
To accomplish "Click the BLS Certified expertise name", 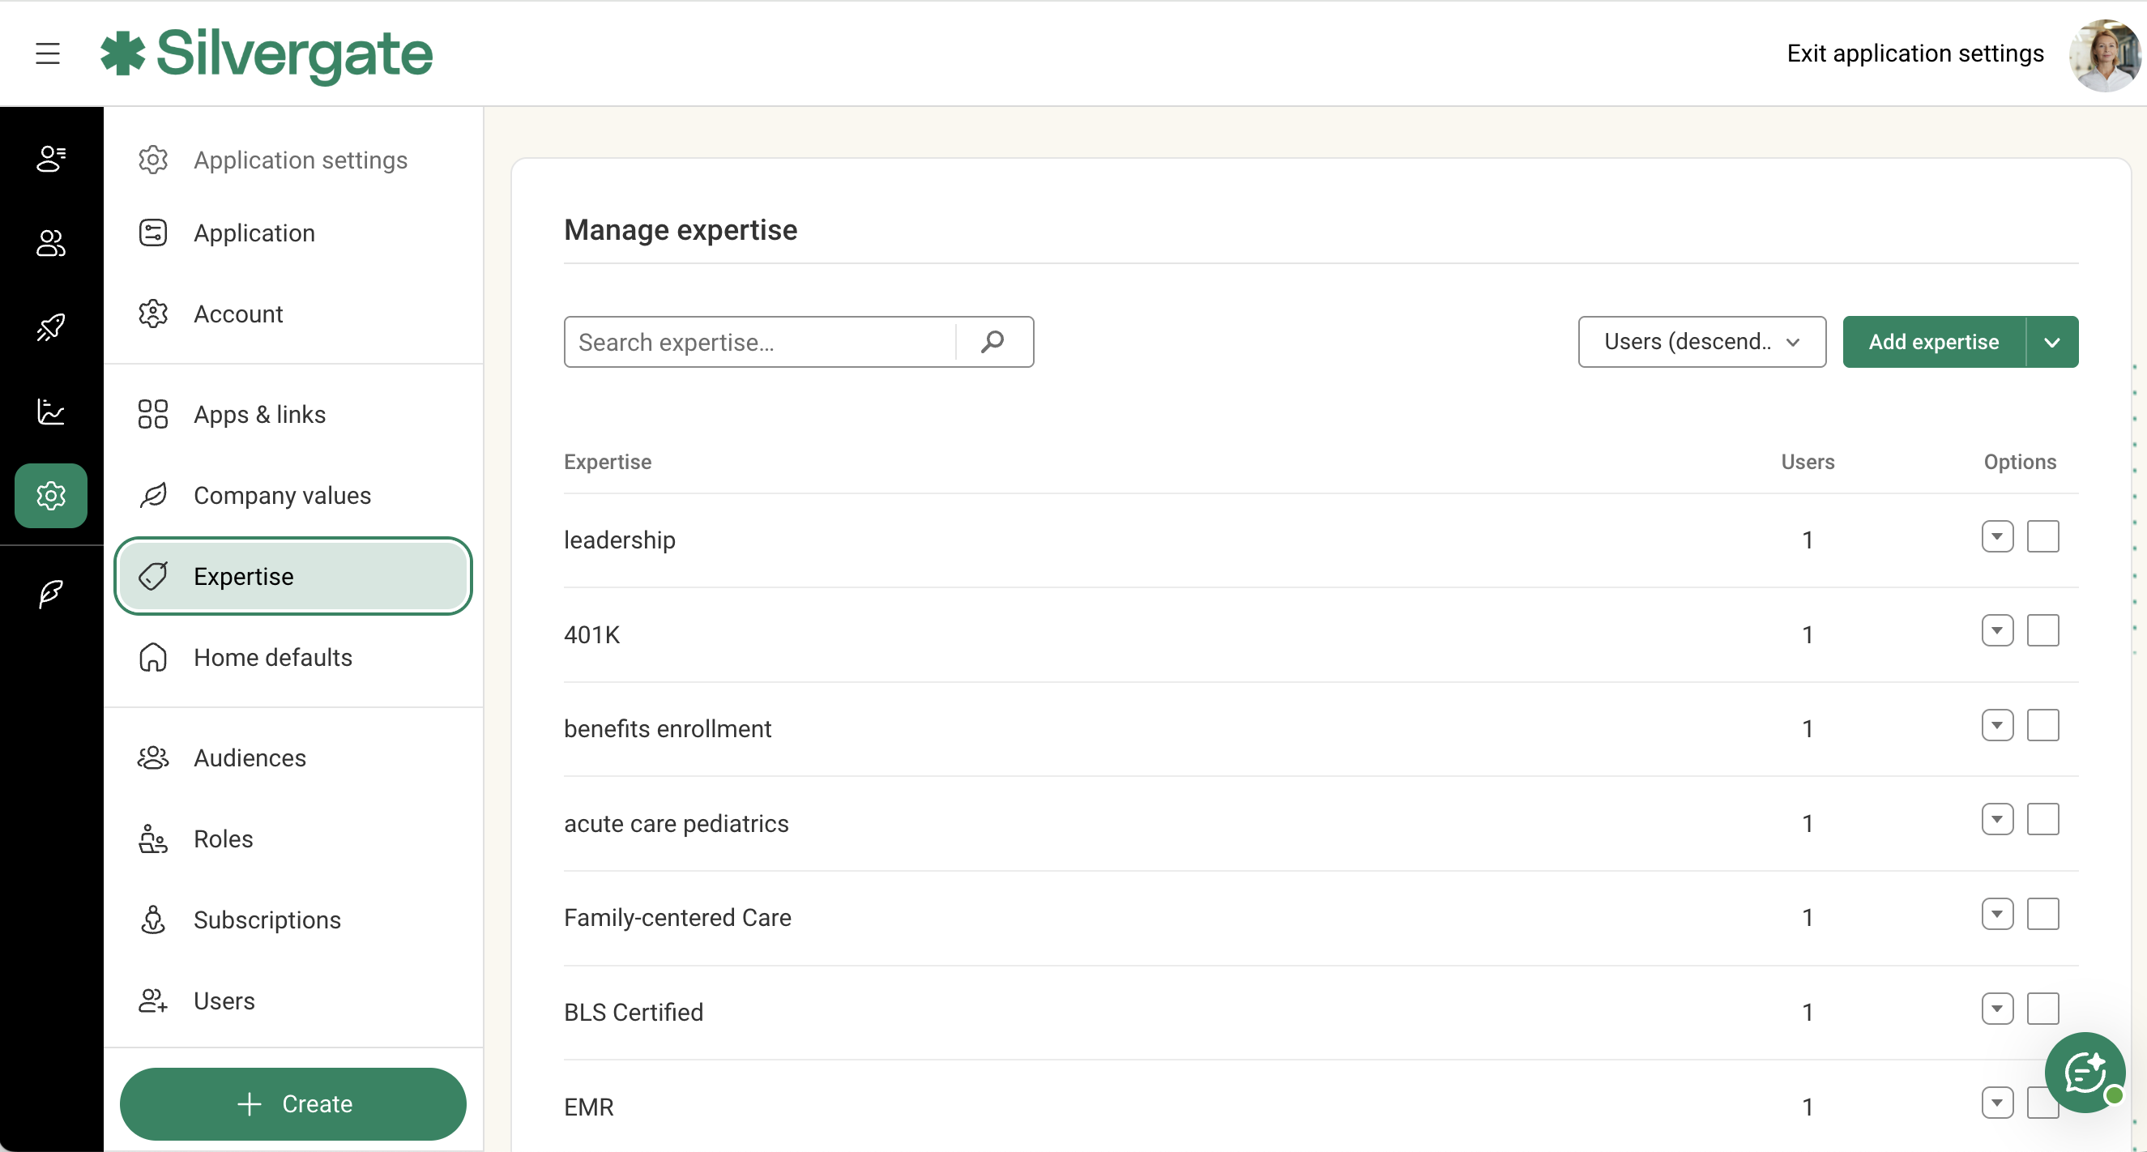I will tap(634, 1013).
